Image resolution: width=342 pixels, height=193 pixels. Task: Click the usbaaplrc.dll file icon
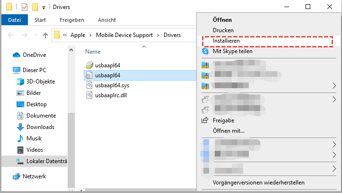tap(89, 95)
